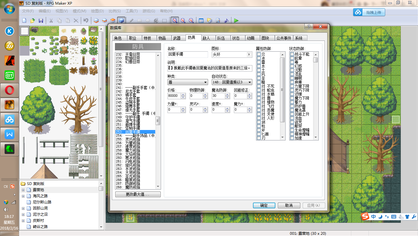Viewport: 418px width, 236px height.
Task: Click the Open Project folder icon
Action: (x=33, y=21)
